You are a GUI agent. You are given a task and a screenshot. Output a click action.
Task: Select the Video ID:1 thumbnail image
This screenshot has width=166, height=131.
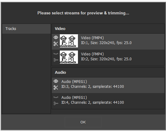[x=69, y=41]
